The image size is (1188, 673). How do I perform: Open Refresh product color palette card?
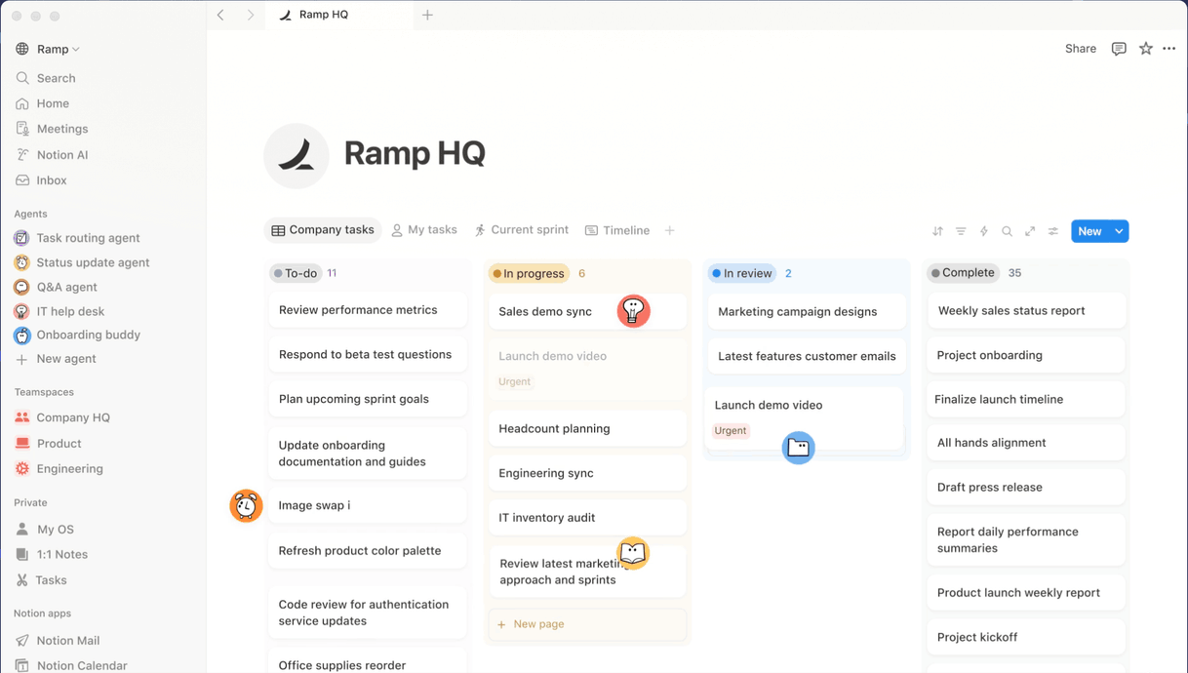click(x=368, y=551)
